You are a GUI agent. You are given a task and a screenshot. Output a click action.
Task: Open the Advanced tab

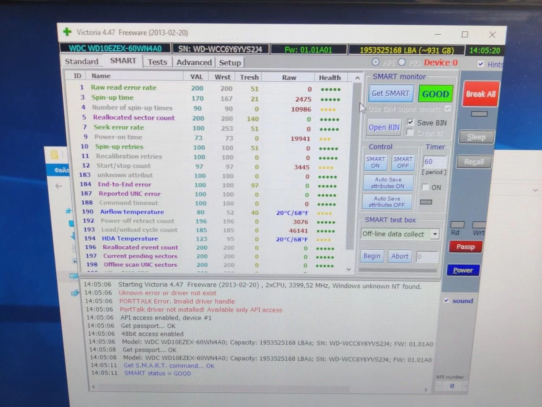pyautogui.click(x=194, y=62)
